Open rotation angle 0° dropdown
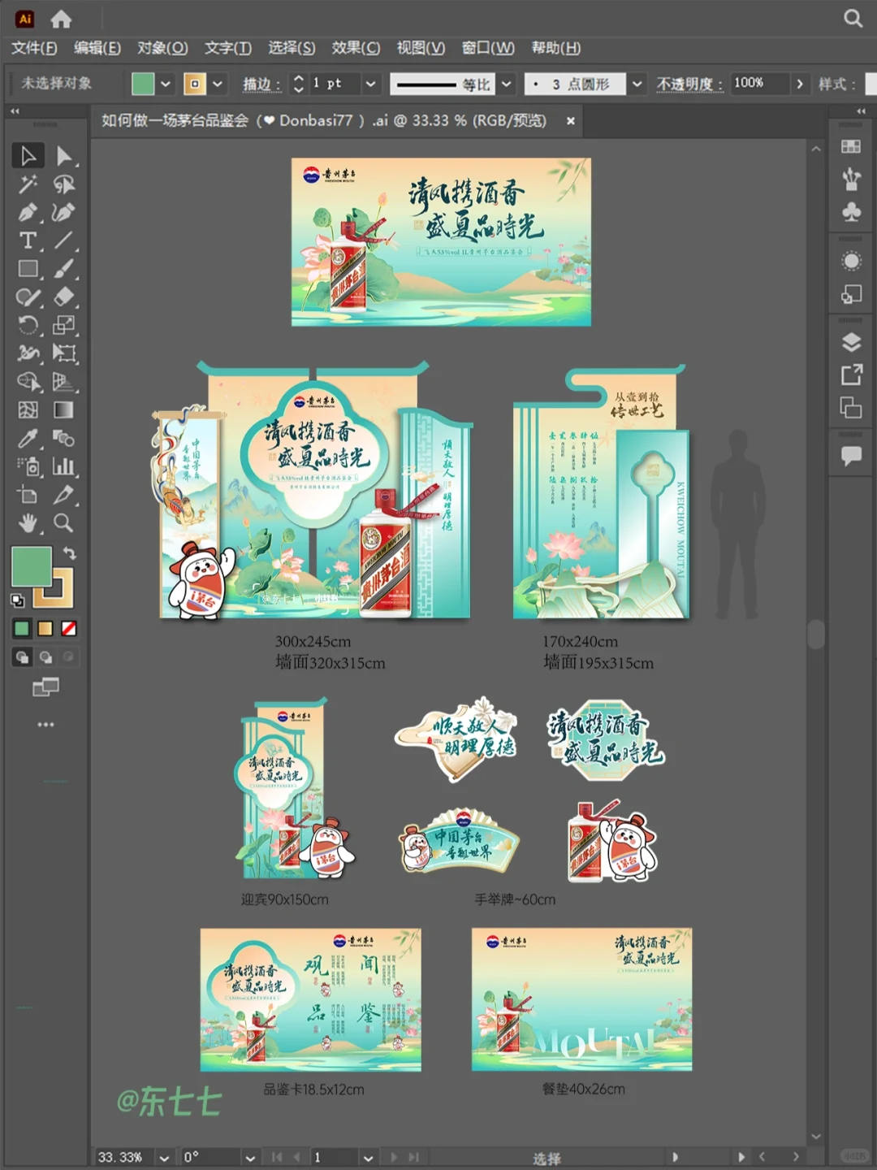Screen dimensions: 877x1170 250,1158
